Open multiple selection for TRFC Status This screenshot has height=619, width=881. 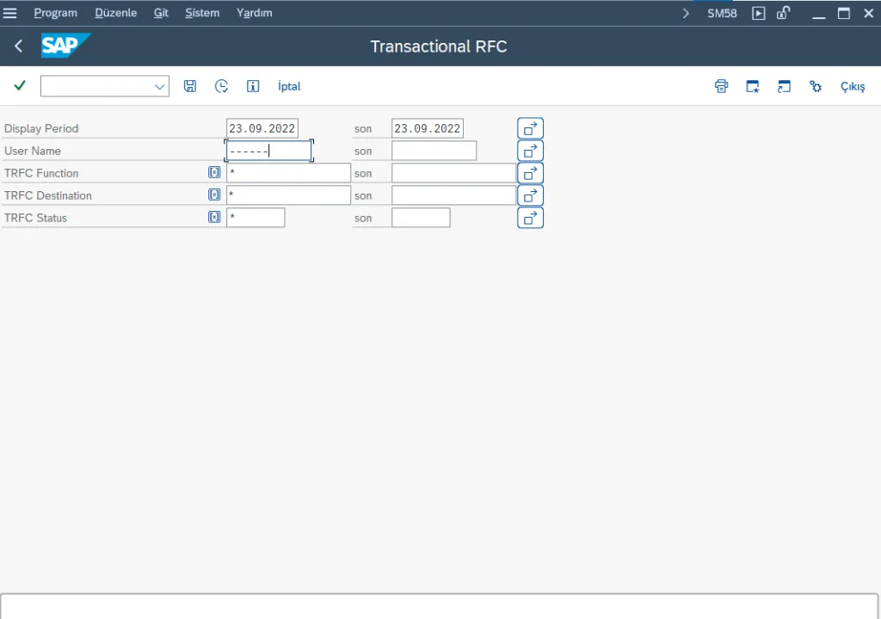coord(530,218)
